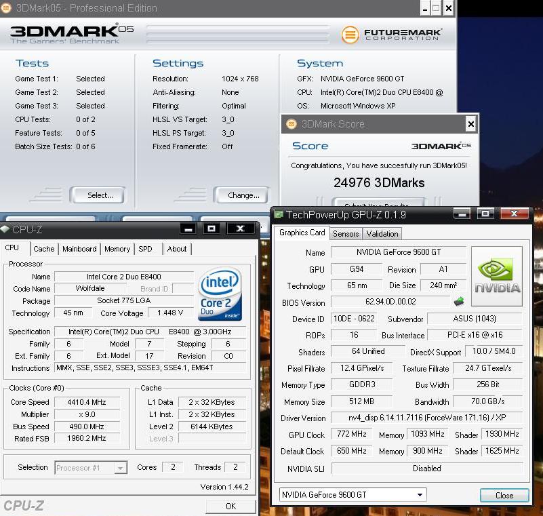Click the Wolfdale code name field
This screenshot has width=543, height=516.
(90, 288)
